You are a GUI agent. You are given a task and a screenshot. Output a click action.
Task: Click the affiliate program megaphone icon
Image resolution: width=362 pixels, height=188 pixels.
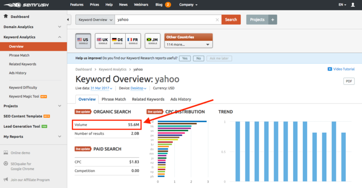[x=6, y=179]
